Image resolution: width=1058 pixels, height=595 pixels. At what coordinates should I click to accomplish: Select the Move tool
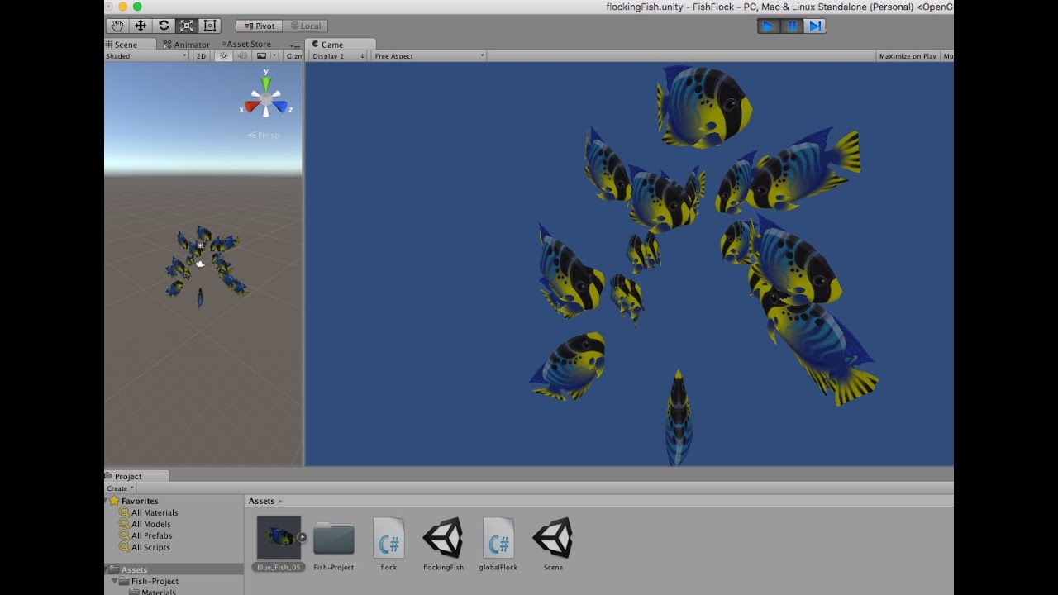pos(140,26)
